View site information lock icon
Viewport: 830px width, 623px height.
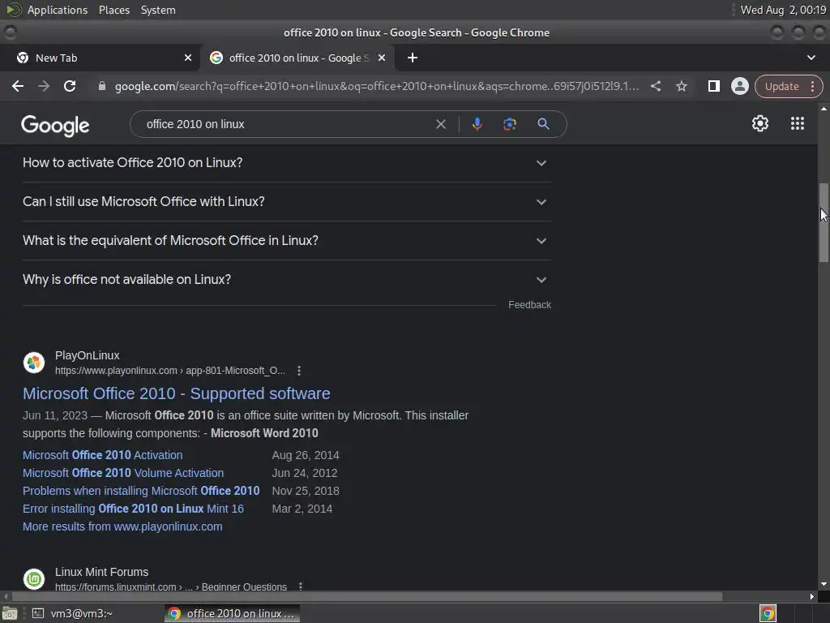point(102,86)
